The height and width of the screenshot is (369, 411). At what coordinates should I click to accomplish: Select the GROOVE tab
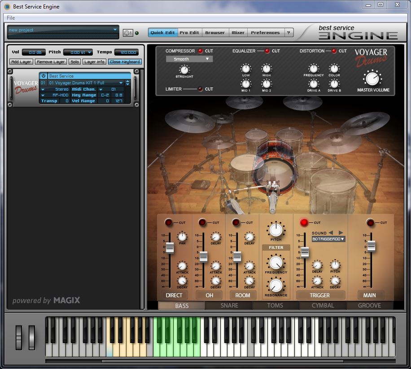tap(369, 305)
